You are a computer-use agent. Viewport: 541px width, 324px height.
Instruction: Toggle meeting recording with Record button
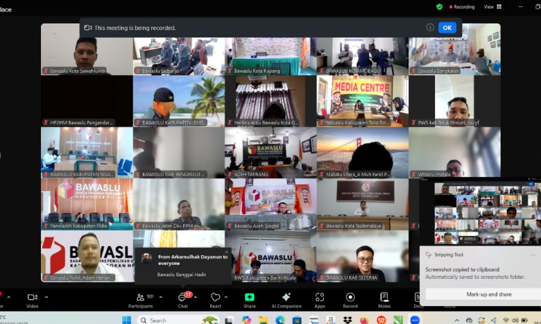350,300
